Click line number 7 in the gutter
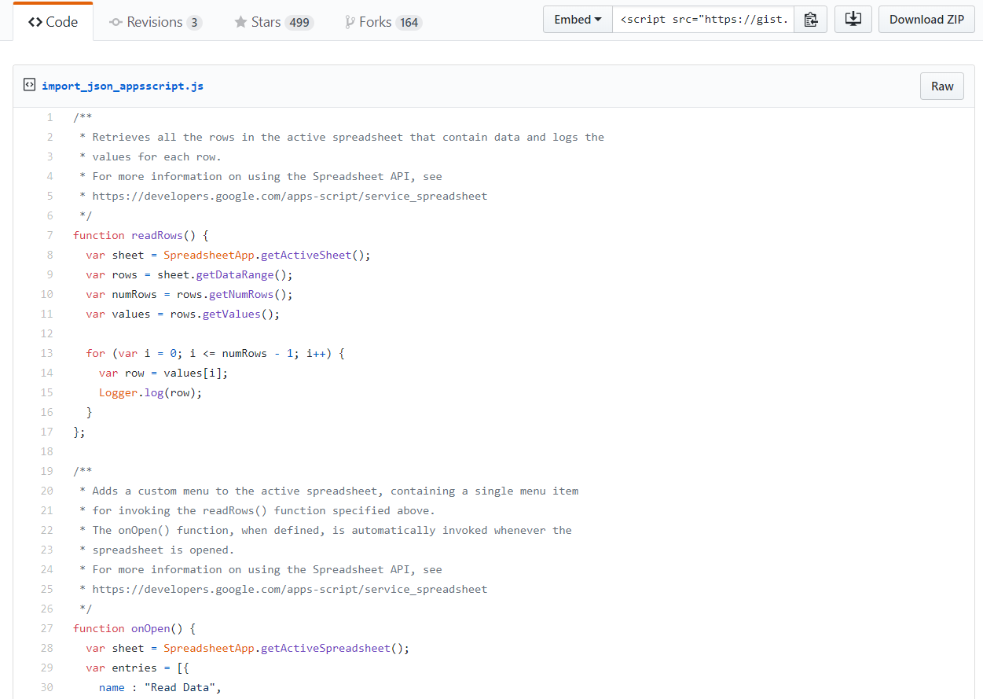Image resolution: width=983 pixels, height=699 pixels. [x=50, y=235]
